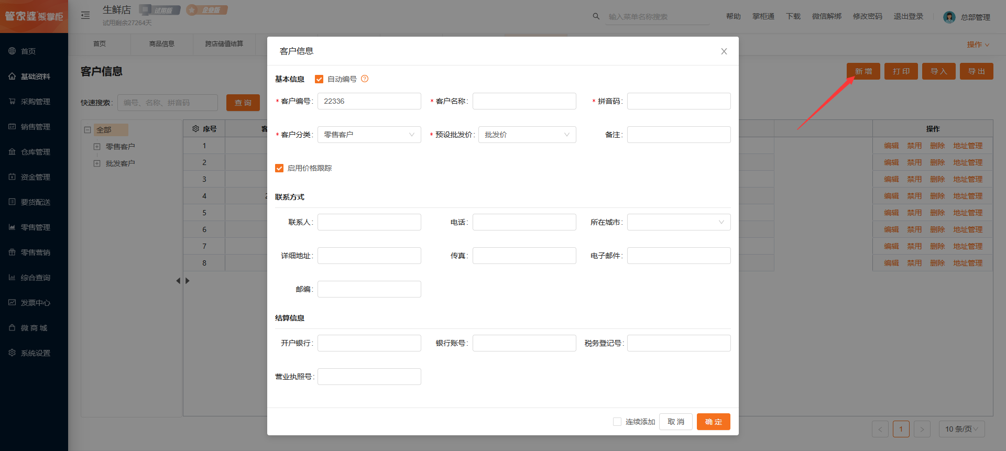
Task: Close the 客户信息 dialog with X
Action: 724,51
